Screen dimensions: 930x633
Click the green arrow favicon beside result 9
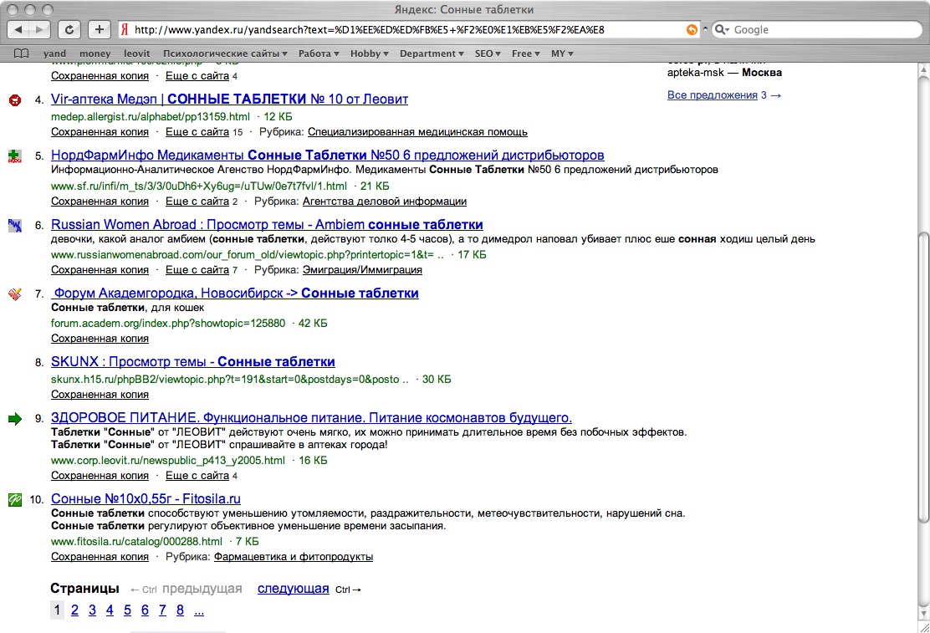click(x=15, y=419)
